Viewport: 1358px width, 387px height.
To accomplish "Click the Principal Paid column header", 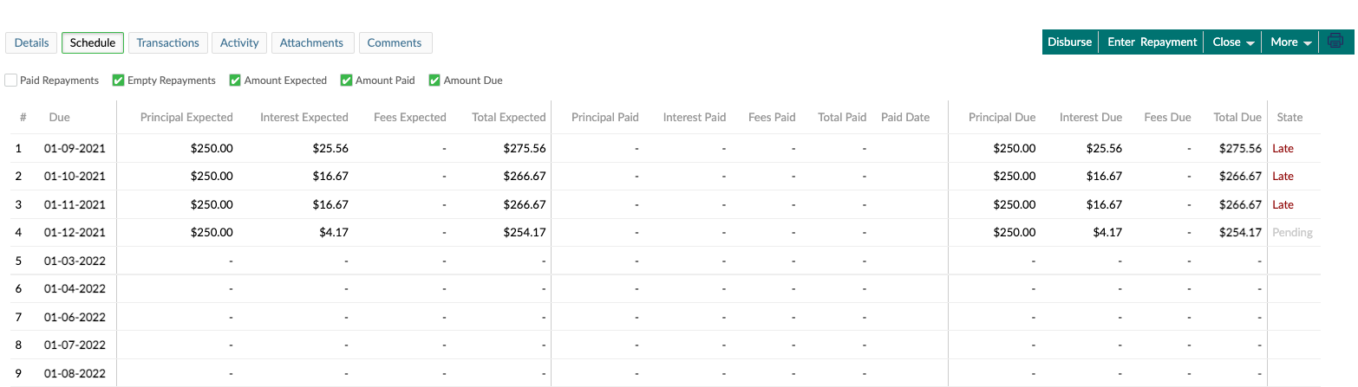I will 605,118.
